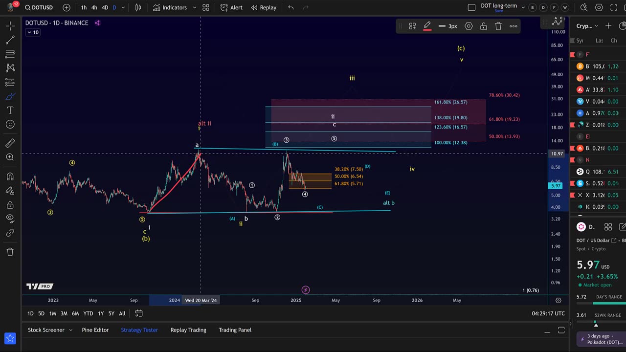Viewport: 626px width, 352px height.
Task: Open the Trading Panel tab
Action: click(x=235, y=330)
